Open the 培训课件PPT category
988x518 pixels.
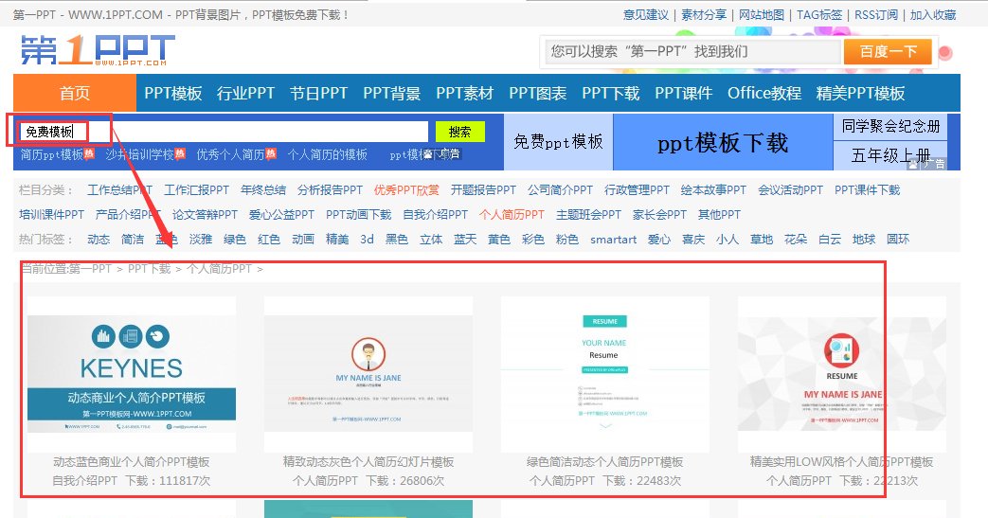(x=52, y=214)
